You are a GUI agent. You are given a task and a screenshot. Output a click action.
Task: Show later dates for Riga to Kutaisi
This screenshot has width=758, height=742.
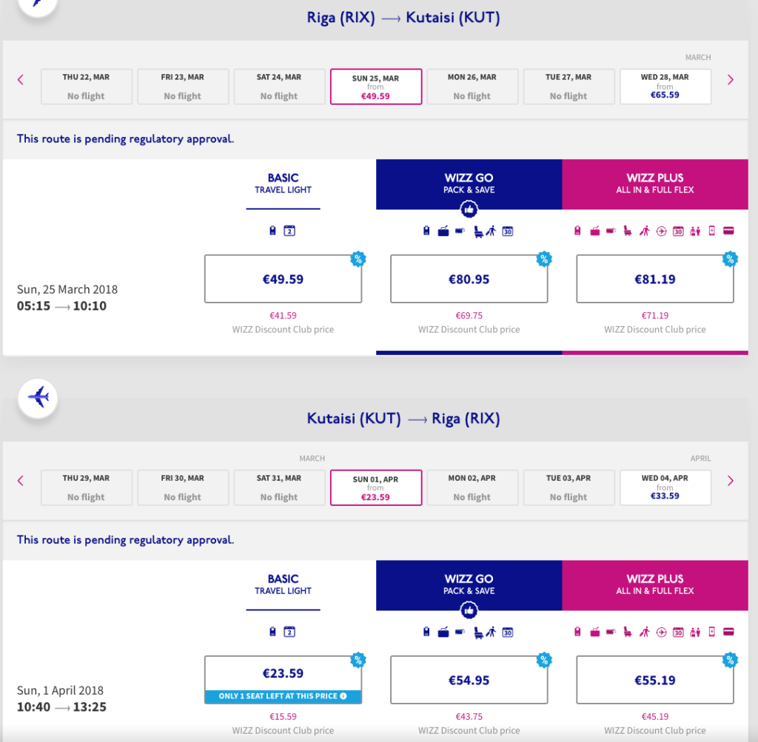pyautogui.click(x=731, y=80)
